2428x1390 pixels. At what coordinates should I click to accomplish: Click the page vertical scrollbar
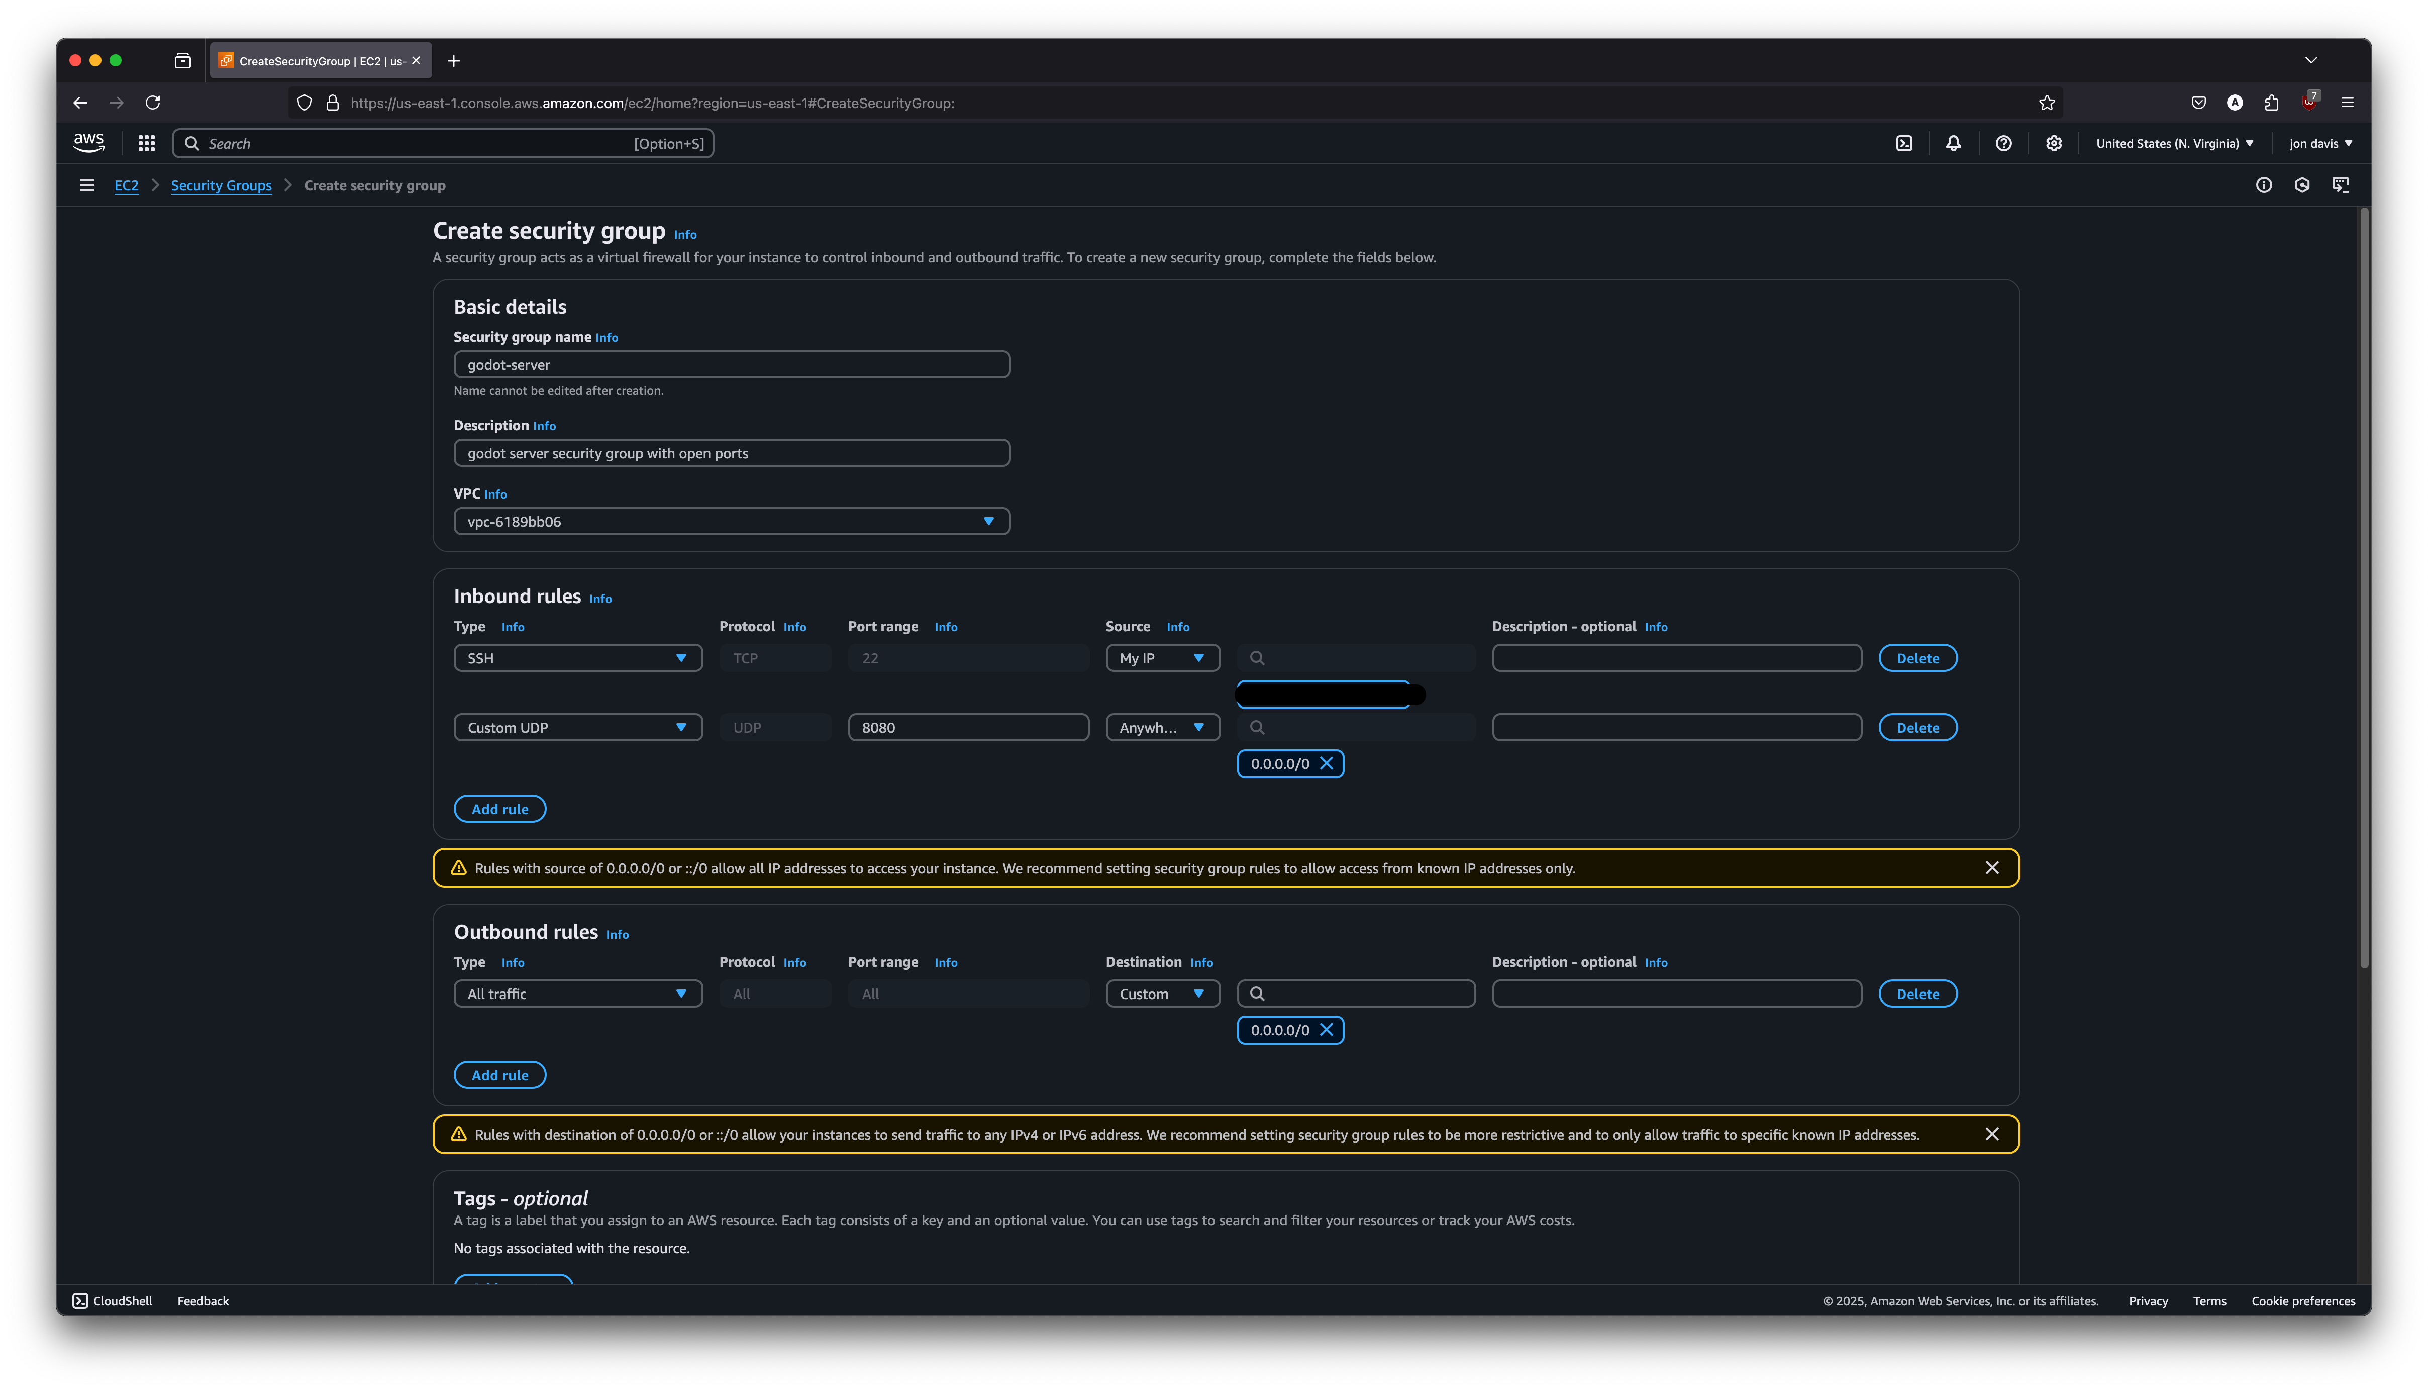[2364, 588]
